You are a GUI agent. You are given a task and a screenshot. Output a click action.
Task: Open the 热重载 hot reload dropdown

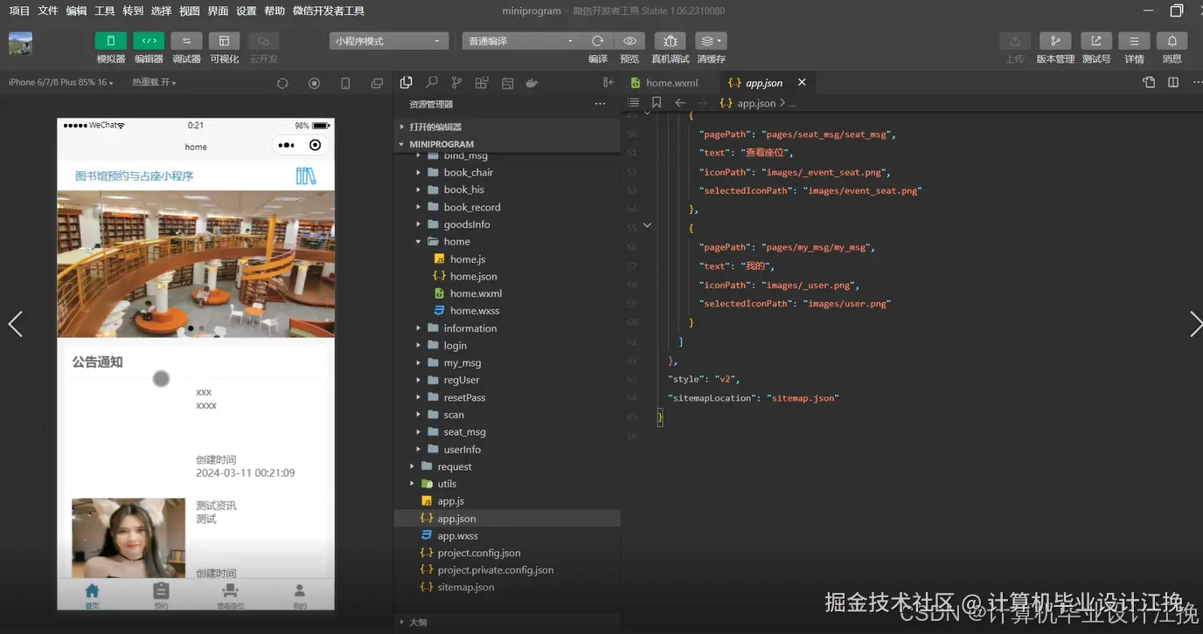click(155, 83)
